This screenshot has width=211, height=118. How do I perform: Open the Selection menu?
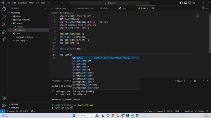[22, 3]
